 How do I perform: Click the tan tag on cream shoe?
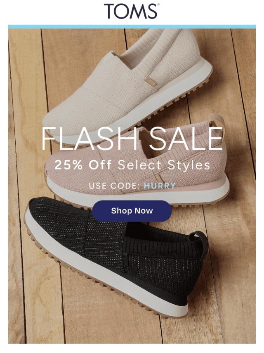[150, 80]
